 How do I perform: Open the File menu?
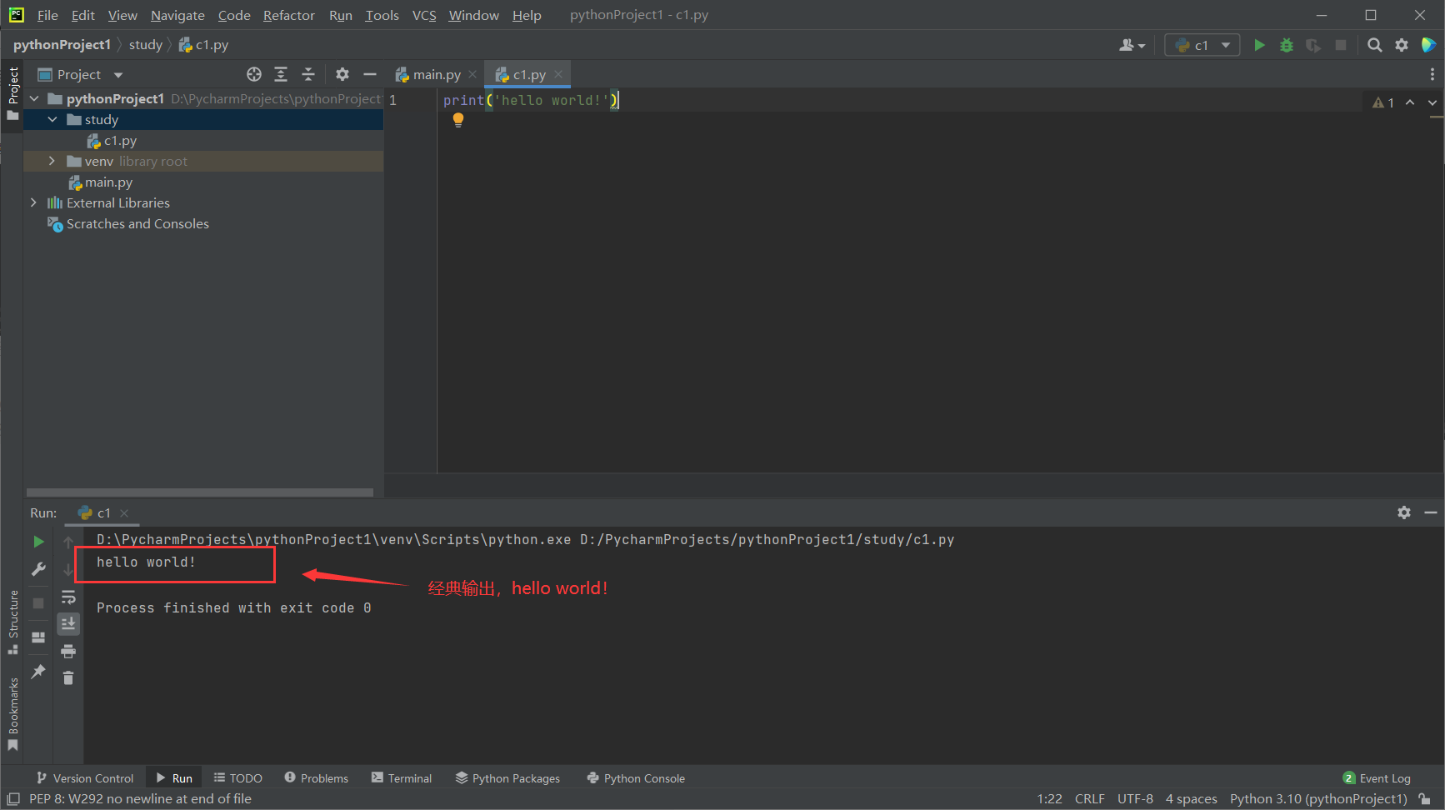47,15
